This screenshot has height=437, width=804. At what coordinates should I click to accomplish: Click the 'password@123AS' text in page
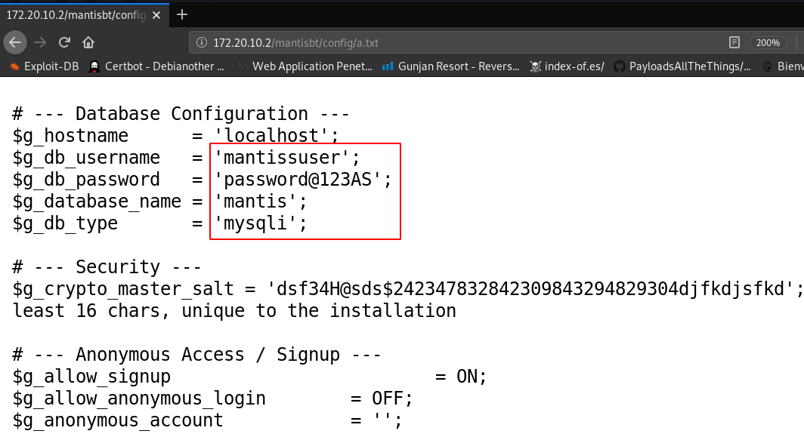coord(303,180)
